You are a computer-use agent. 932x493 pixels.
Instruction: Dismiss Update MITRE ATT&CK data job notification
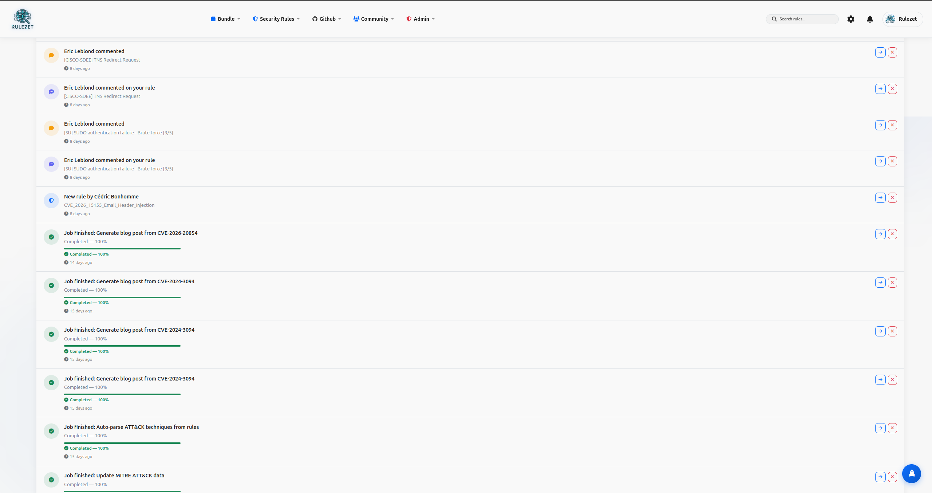(x=892, y=477)
